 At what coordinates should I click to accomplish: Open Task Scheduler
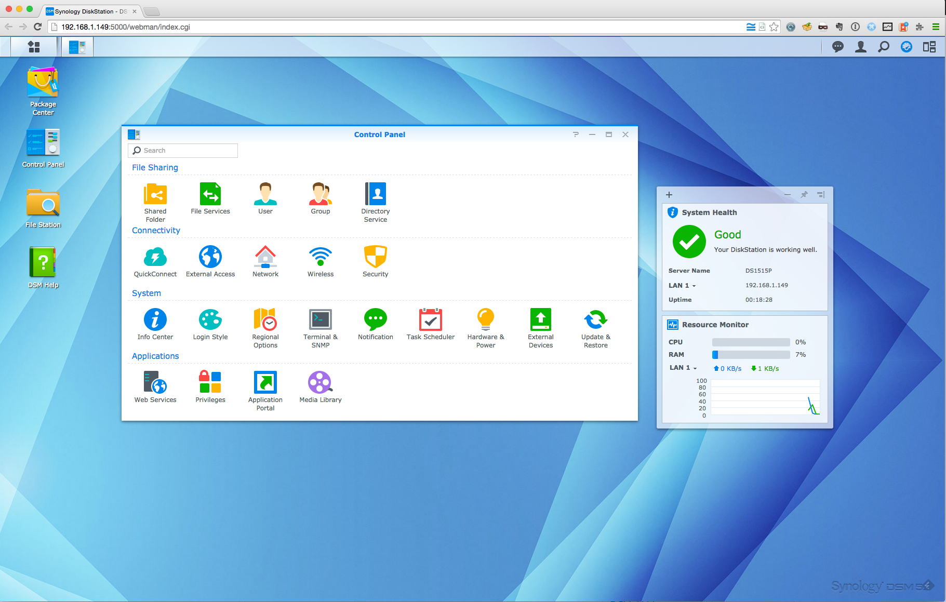(431, 324)
